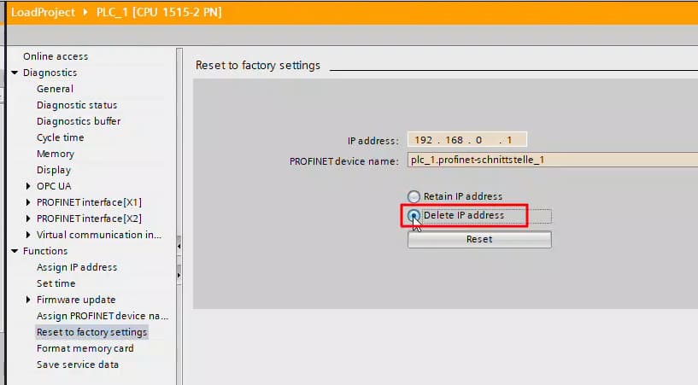Expand the OPC UA node
Viewport: 698px width, 385px height.
(x=28, y=186)
